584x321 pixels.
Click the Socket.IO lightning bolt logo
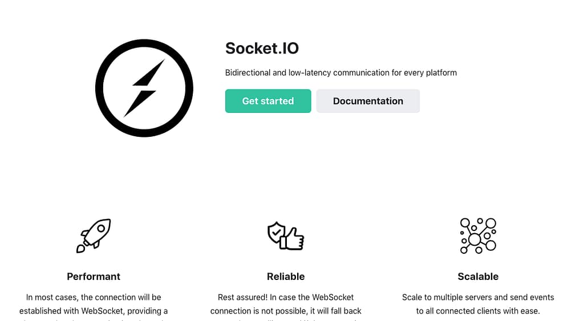click(144, 88)
